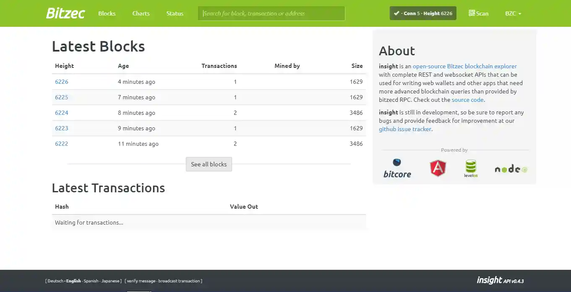
Task: Open block 6225
Action: point(62,97)
